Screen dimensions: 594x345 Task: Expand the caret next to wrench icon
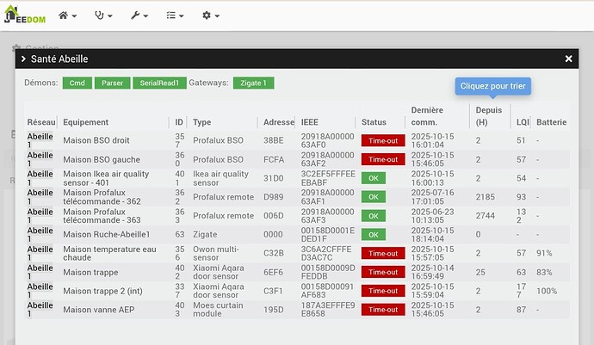click(145, 16)
